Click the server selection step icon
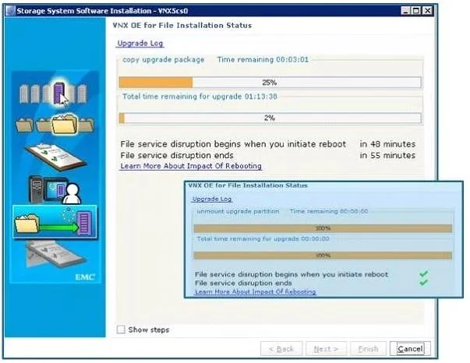470x363 pixels. [53, 92]
